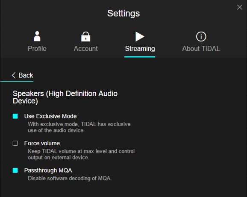Screen dimensions: 247x197
Task: Click the Settings title text
Action: [x=123, y=13]
